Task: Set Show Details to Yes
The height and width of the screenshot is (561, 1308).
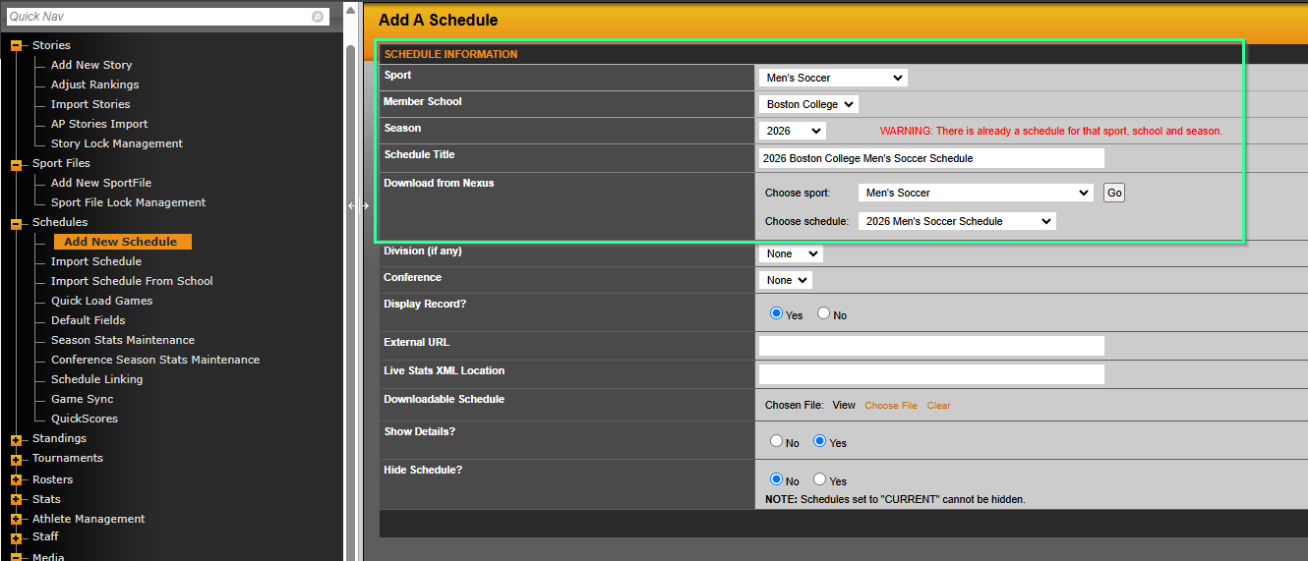Action: coord(819,441)
